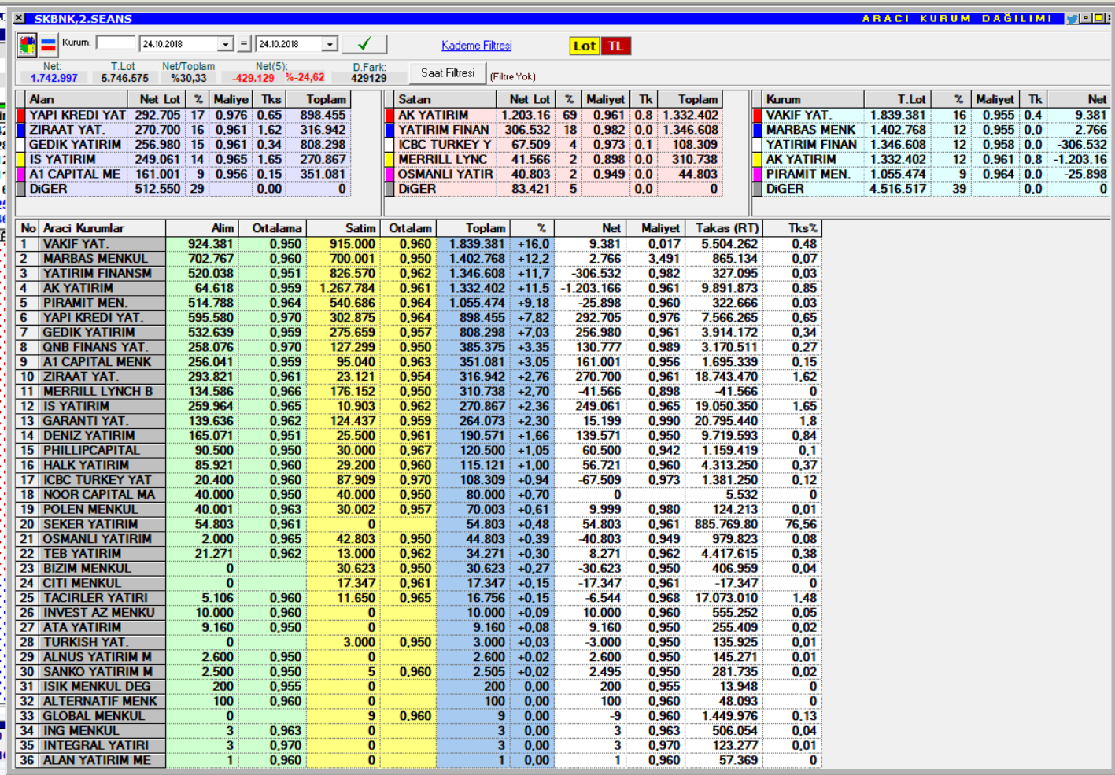Click the T.Lot header in Kurum panel

[897, 99]
